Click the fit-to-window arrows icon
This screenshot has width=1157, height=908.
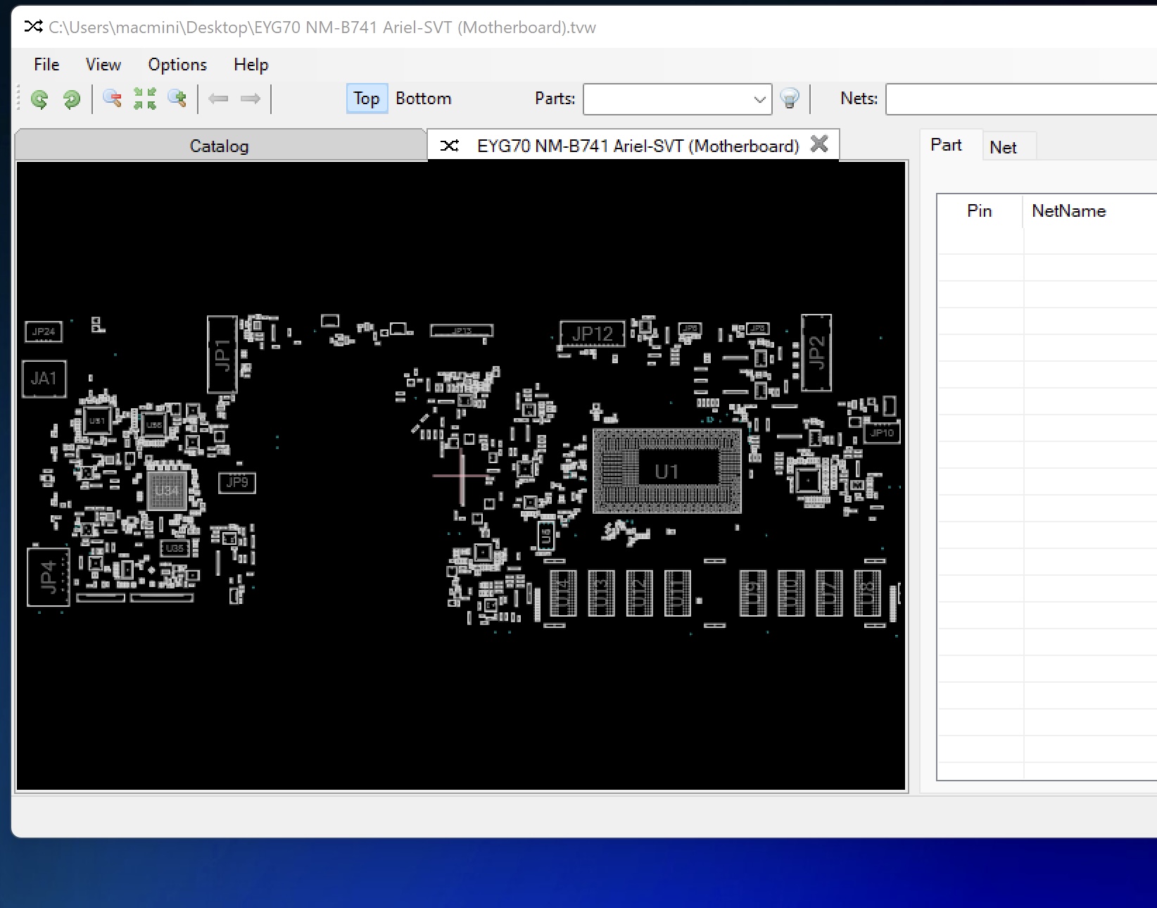[145, 99]
